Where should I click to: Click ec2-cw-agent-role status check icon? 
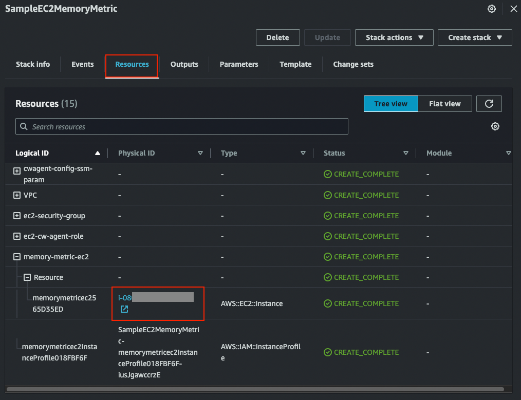328,236
